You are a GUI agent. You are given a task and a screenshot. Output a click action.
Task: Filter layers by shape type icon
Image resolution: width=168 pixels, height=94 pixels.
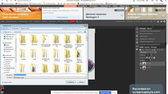[x=160, y=50]
